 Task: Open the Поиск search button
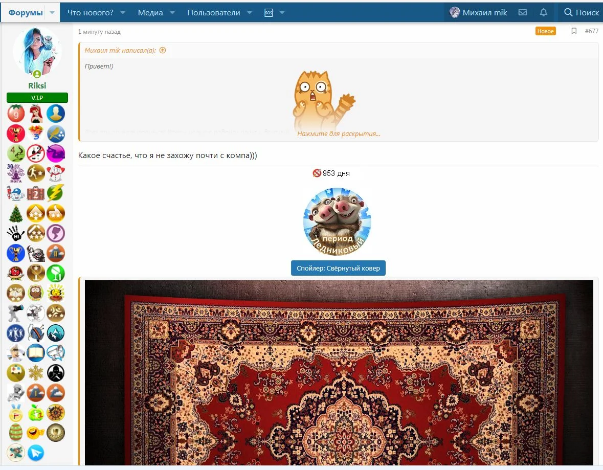coord(581,13)
